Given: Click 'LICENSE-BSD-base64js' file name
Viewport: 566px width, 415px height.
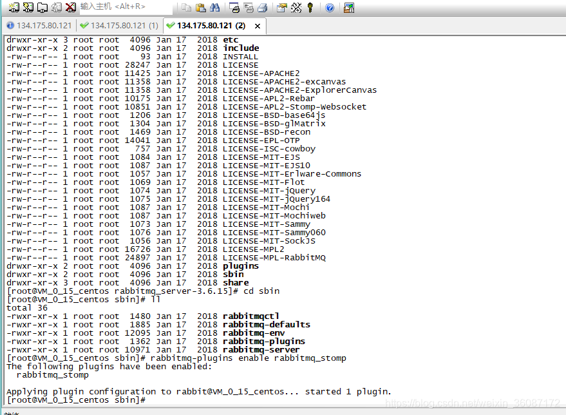Looking at the screenshot, I should point(274,115).
